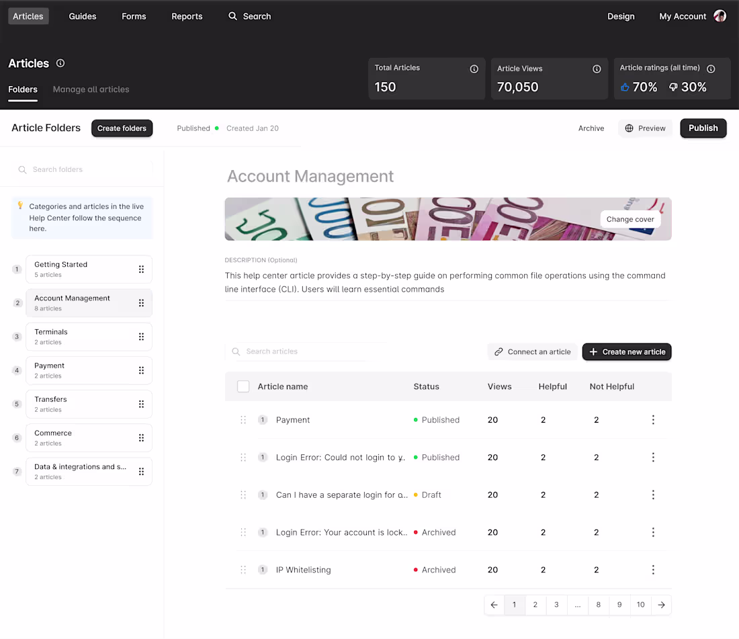
Task: Open My Account via the avatar icon
Action: [x=720, y=15]
